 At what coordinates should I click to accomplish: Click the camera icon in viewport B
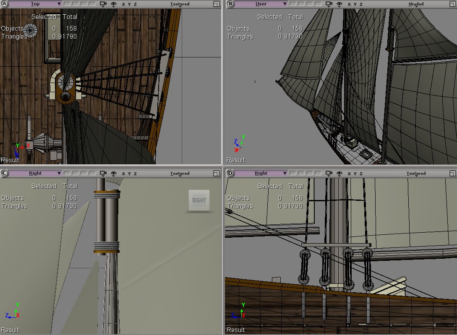pos(329,4)
